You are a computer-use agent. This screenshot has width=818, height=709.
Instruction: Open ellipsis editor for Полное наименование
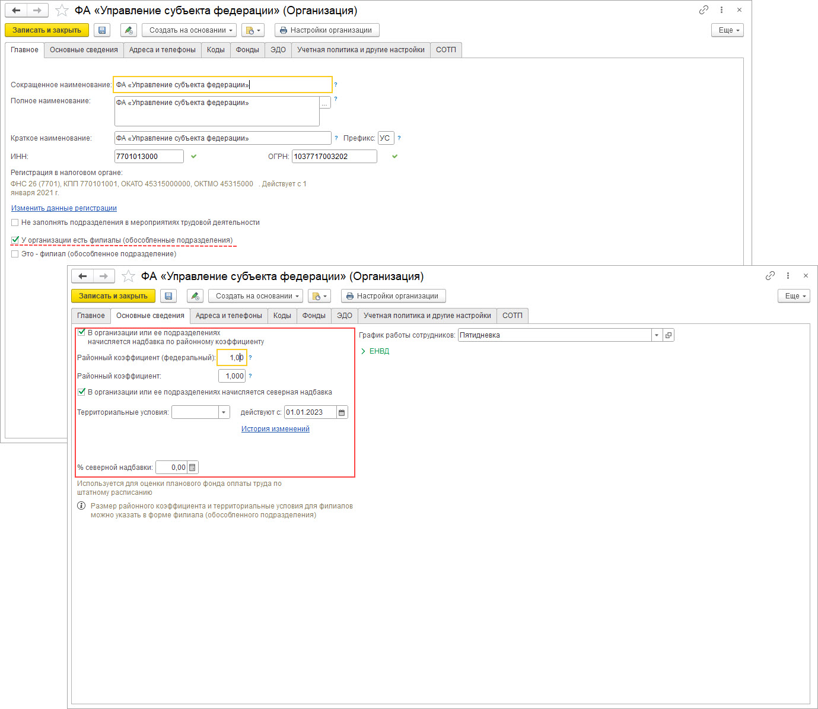pyautogui.click(x=325, y=103)
